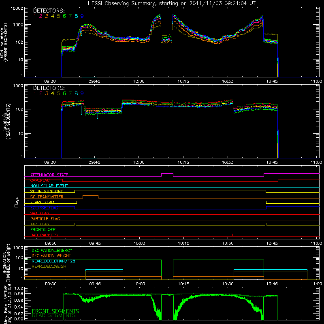Viewport: 324px width, 324px height.
Task: Click '10:15' tick under the front segments panel
Action: click(x=183, y=81)
